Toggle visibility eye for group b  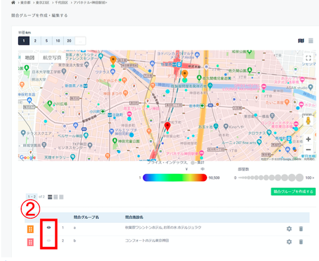[x=49, y=241]
